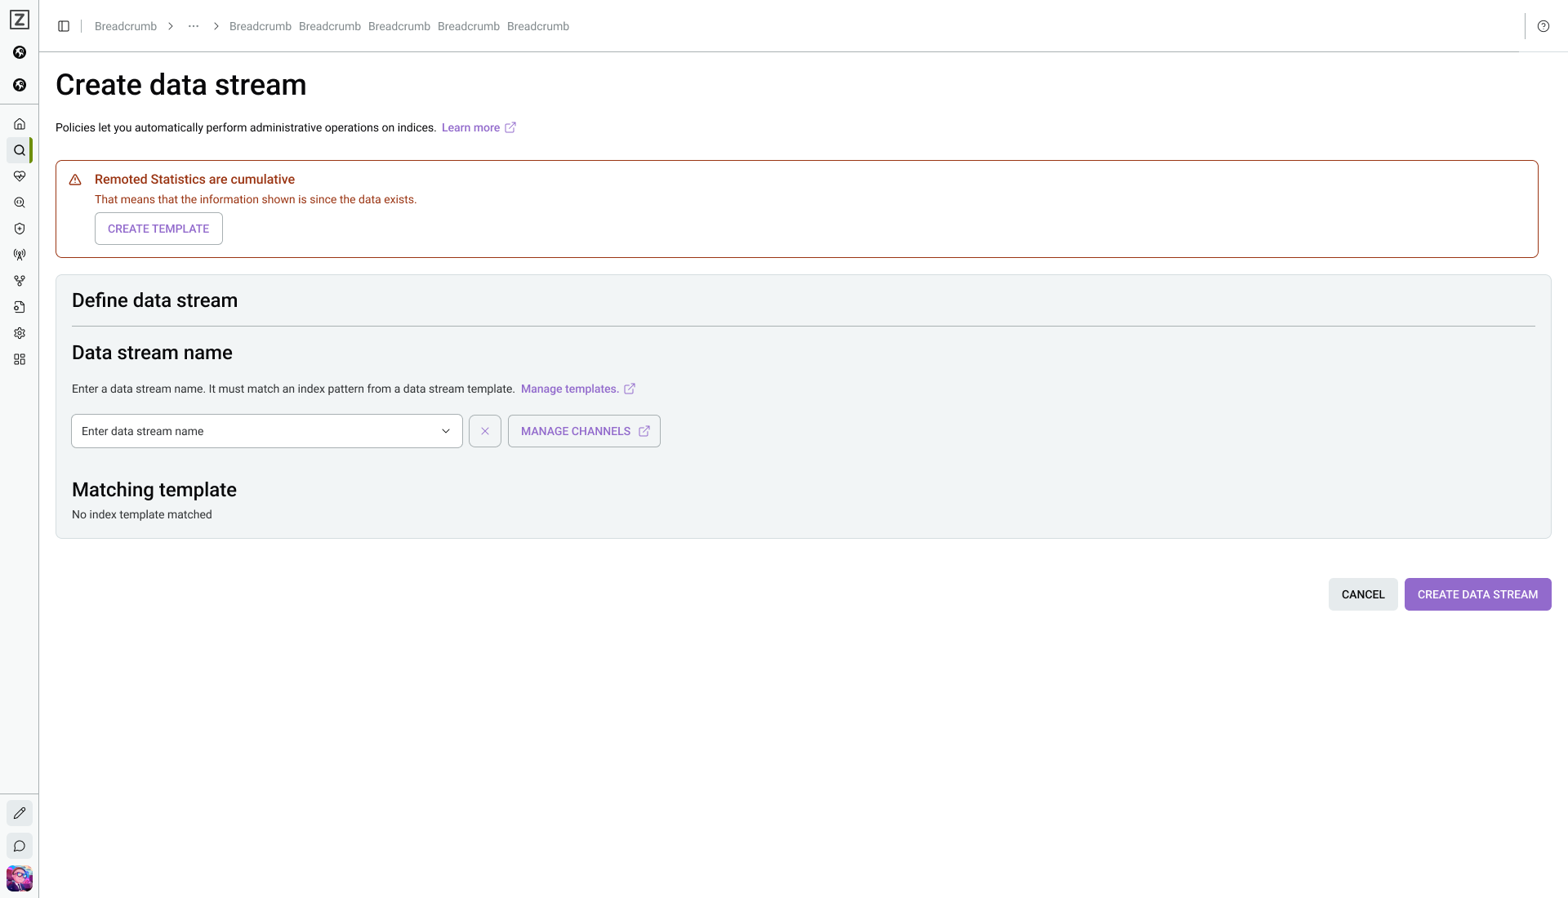Click the 'Create data stream' page title

click(181, 85)
